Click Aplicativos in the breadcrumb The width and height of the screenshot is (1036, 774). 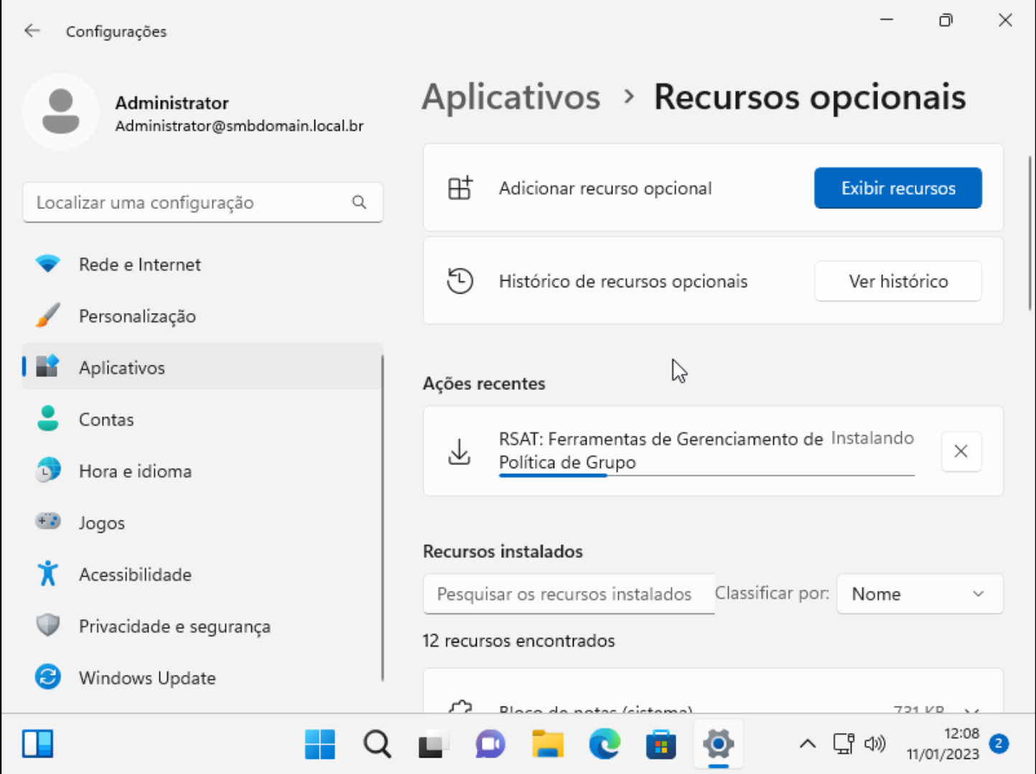click(x=510, y=97)
